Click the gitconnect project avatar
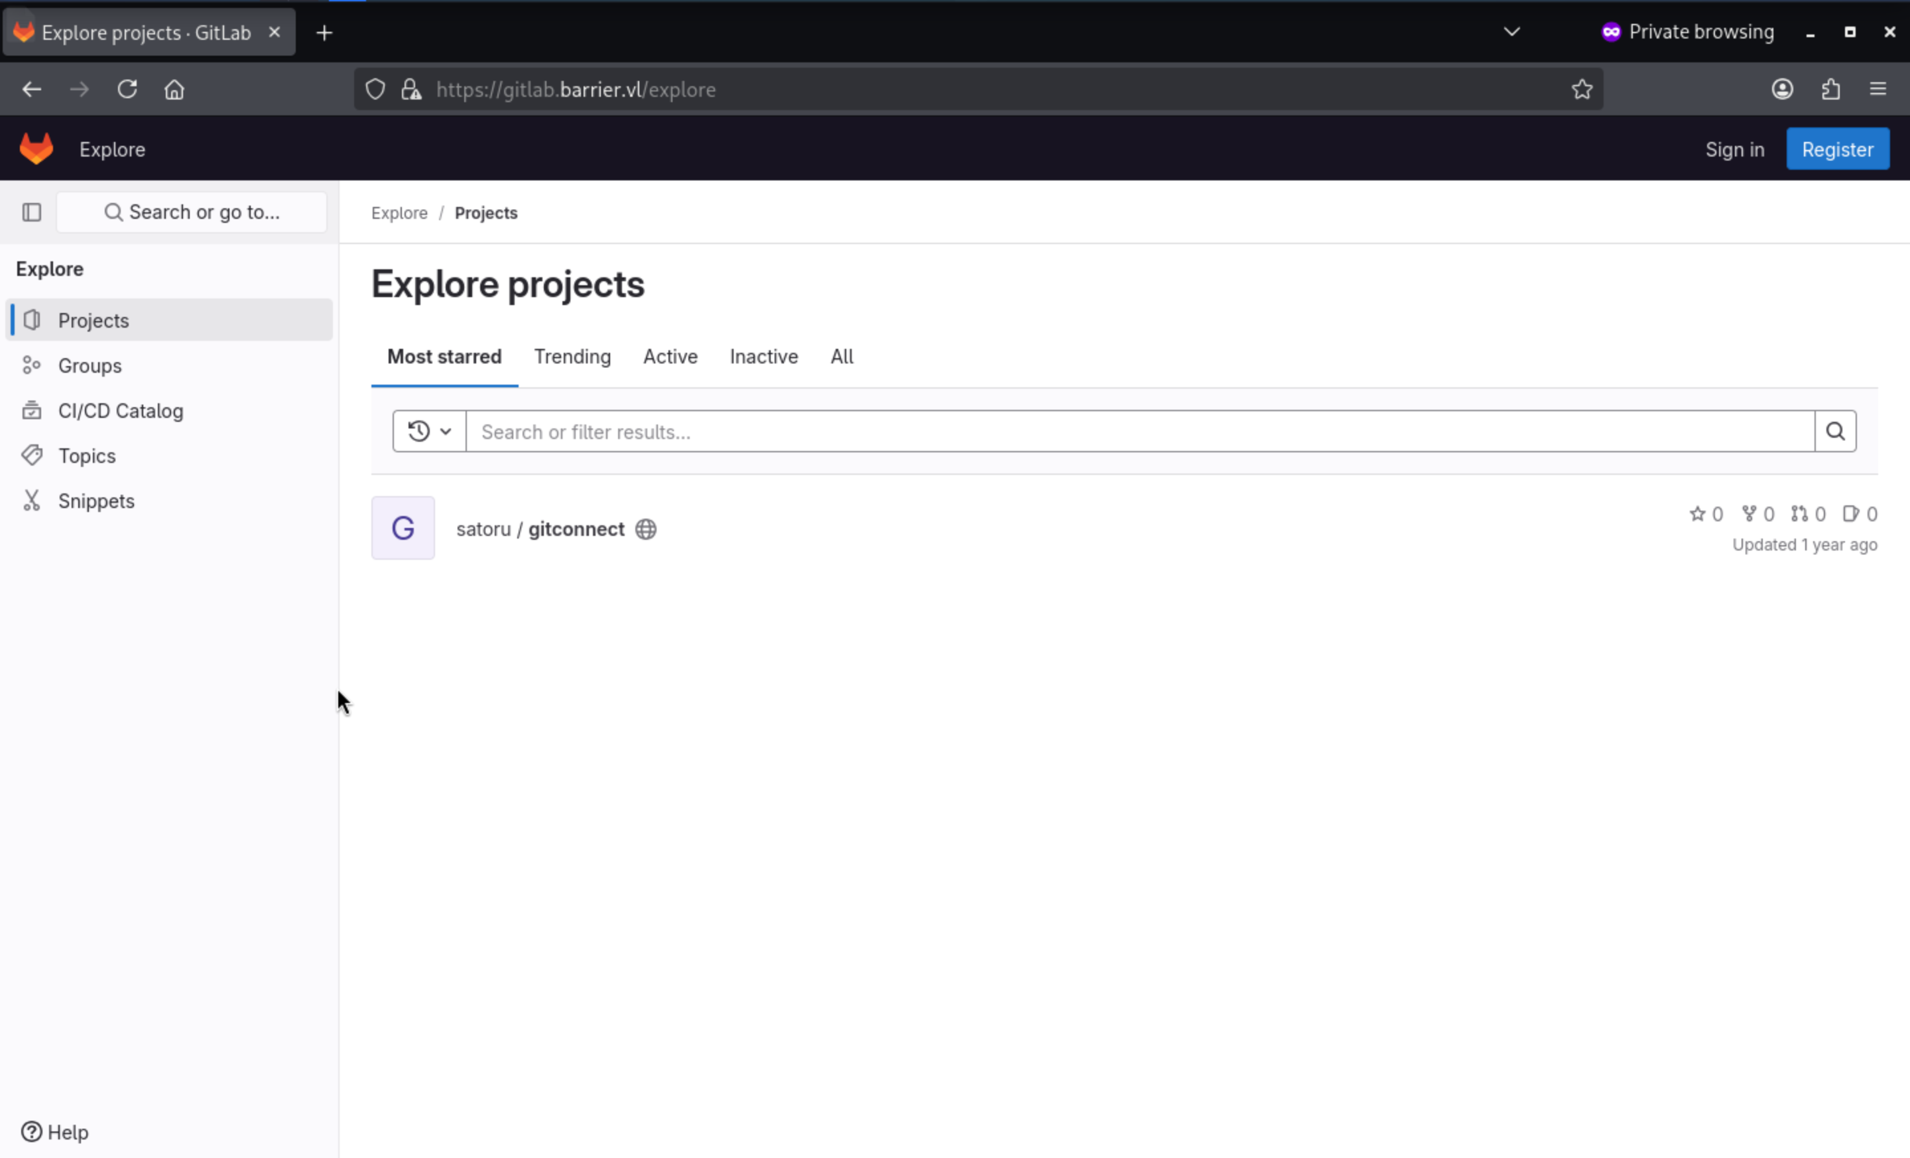This screenshot has height=1158, width=1910. (x=403, y=528)
